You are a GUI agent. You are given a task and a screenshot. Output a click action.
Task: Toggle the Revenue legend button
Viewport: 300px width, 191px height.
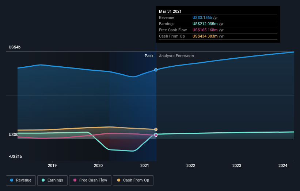(x=21, y=180)
